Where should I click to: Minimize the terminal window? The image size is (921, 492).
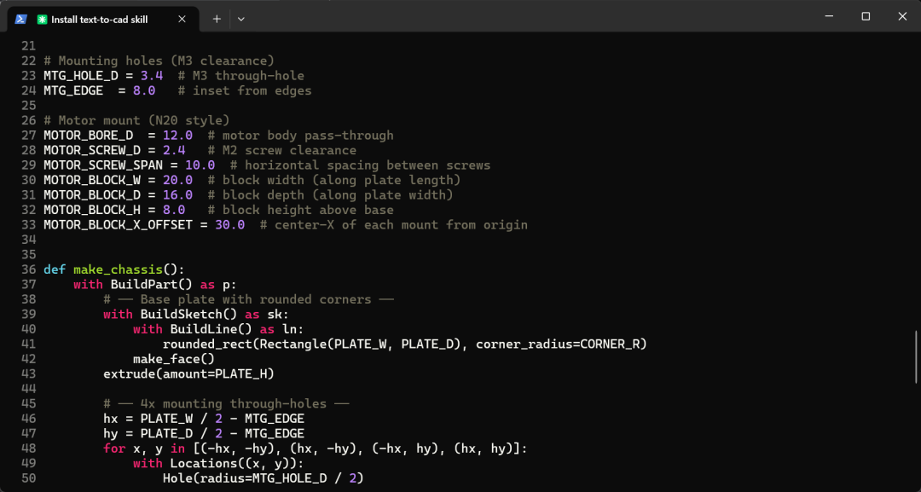click(x=829, y=16)
